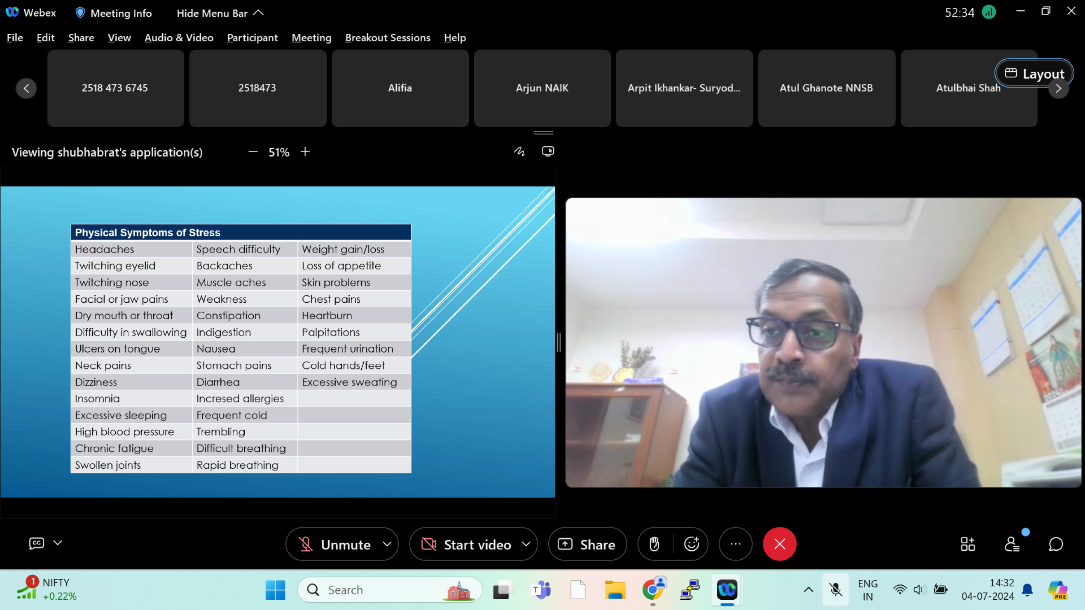This screenshot has width=1085, height=610.
Task: Leave meeting with red X button
Action: 779,544
